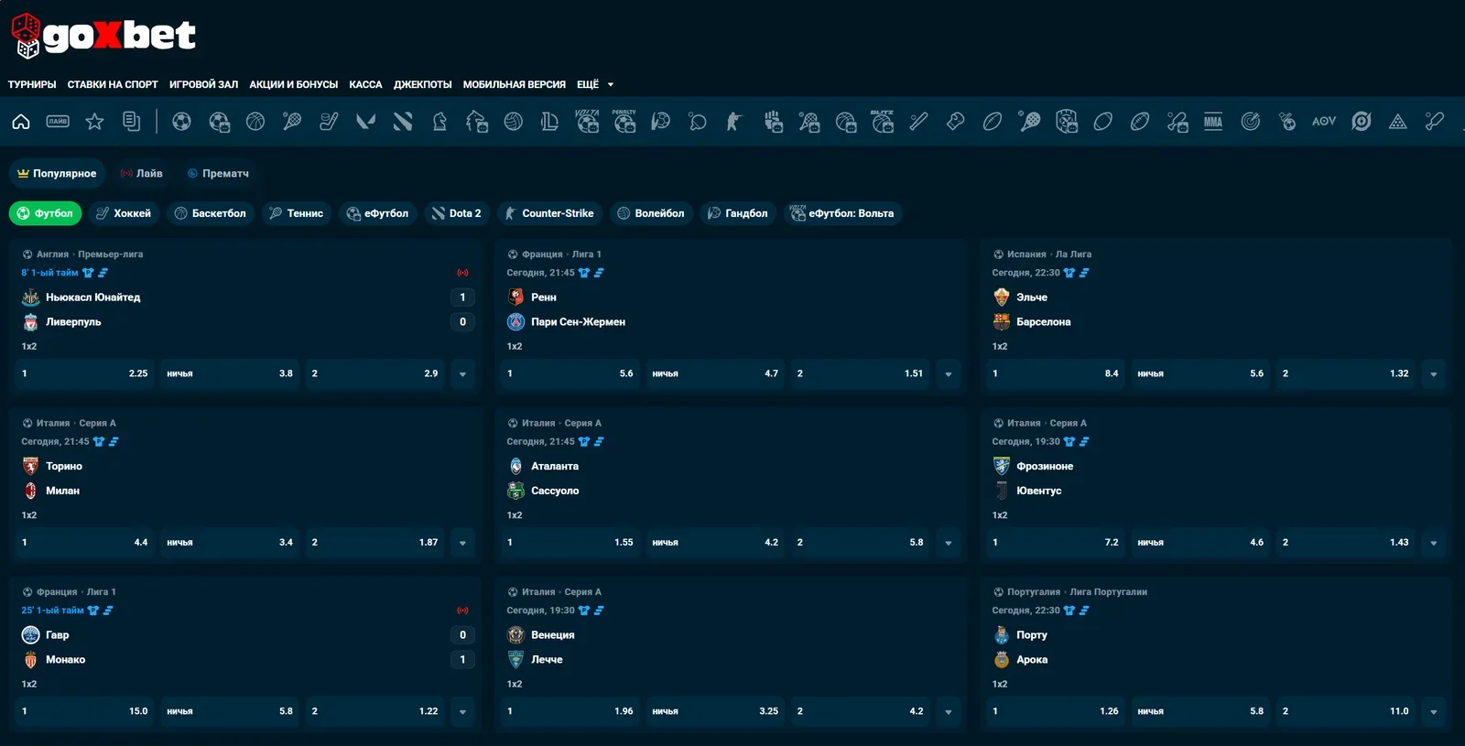The image size is (1465, 746).
Task: Select the volleyball icon in sports bar
Action: point(513,121)
